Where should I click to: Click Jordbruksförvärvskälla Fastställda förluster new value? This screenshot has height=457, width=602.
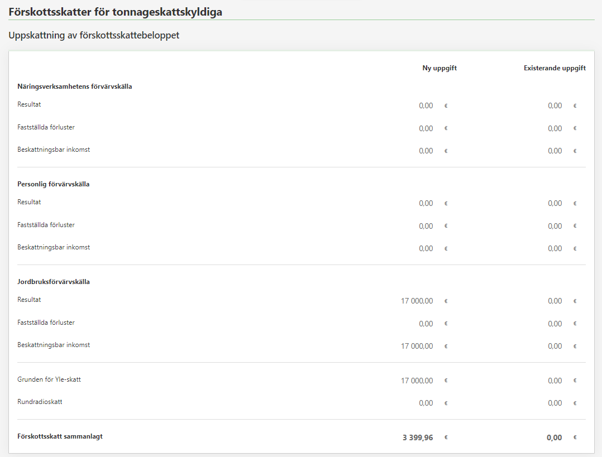point(426,324)
